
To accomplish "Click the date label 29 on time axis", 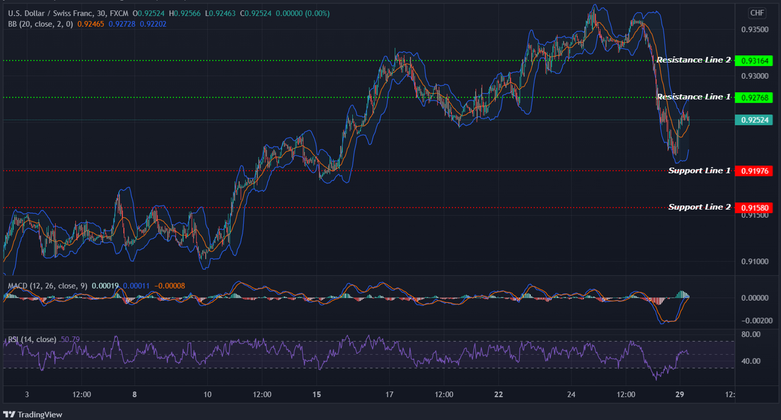I will click(679, 394).
